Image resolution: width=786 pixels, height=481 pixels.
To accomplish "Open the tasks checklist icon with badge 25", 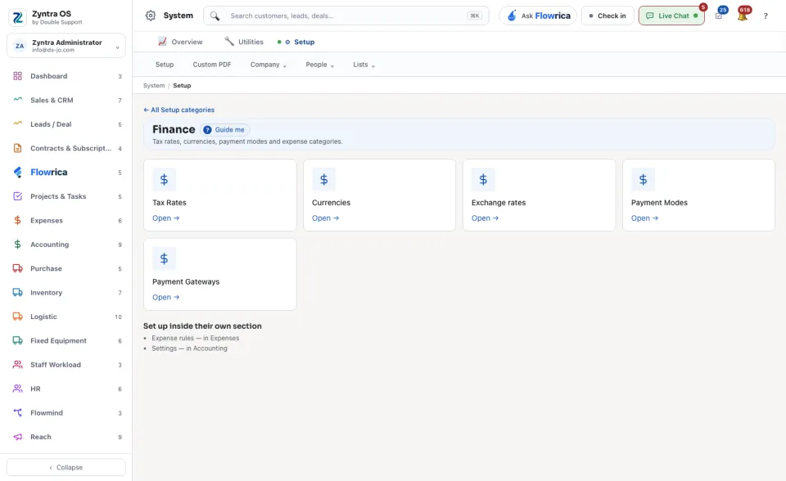I will [719, 16].
